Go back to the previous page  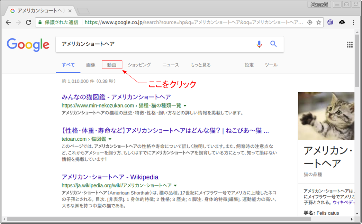[8, 22]
